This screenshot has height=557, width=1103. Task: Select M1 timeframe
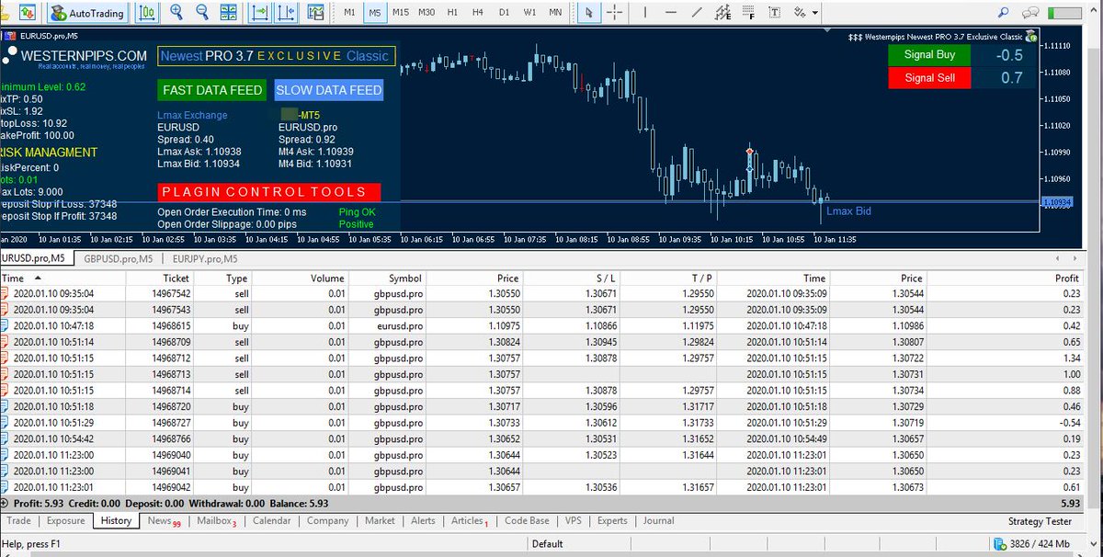coord(349,13)
